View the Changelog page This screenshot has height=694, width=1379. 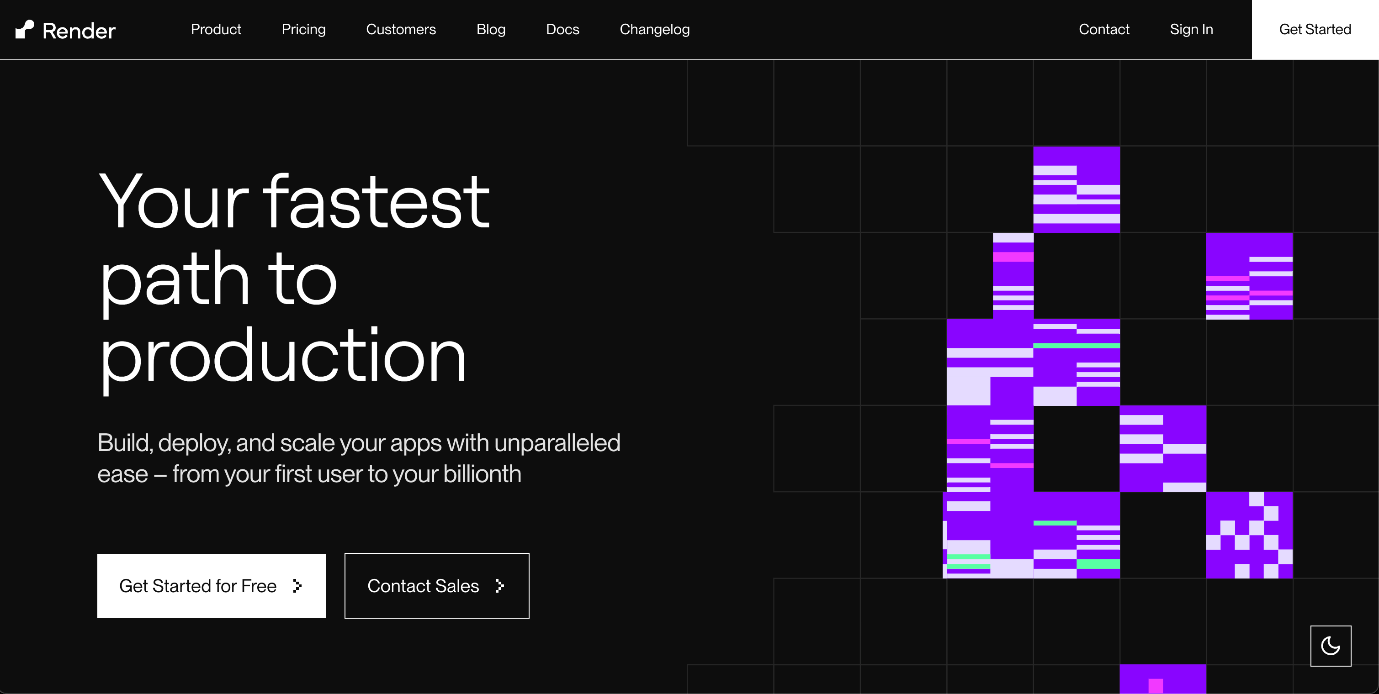654,29
